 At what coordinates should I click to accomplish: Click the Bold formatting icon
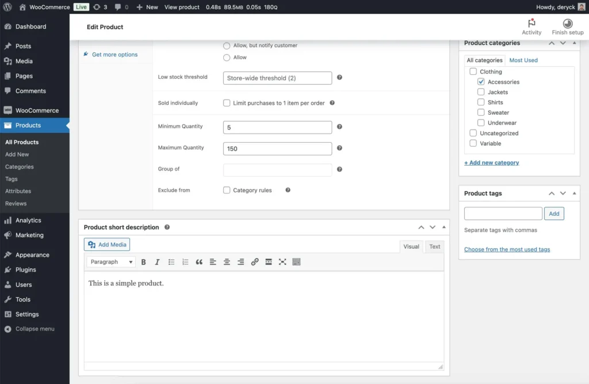(144, 262)
